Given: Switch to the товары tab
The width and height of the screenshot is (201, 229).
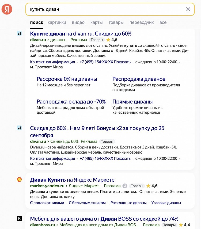Looking at the screenshot, I should pyautogui.click(x=116, y=22).
